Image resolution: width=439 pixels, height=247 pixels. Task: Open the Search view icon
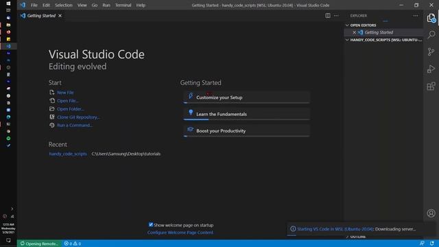431,35
